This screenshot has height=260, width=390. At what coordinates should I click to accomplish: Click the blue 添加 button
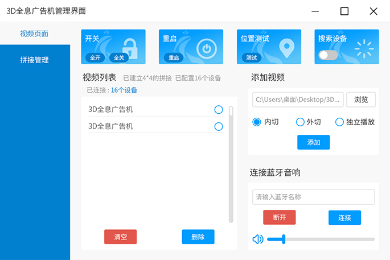[313, 142]
